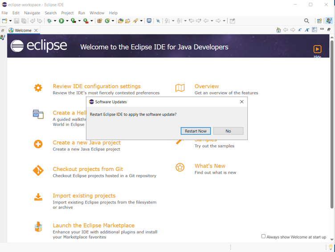
Task: Click the Welcome Home icon
Action: (278, 30)
